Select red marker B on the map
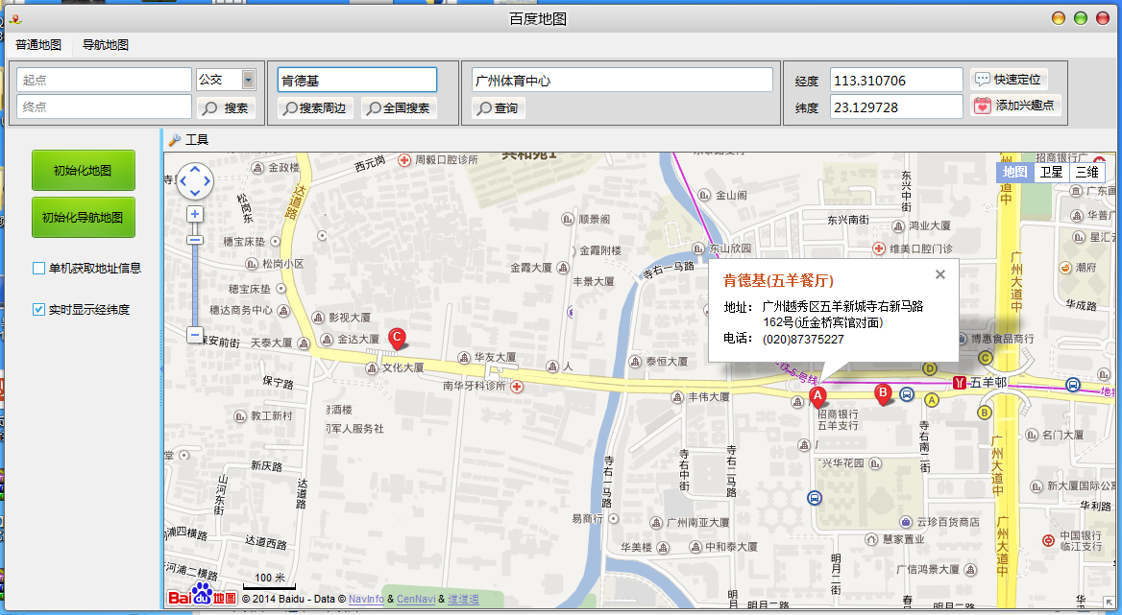This screenshot has width=1122, height=615. coord(883,393)
